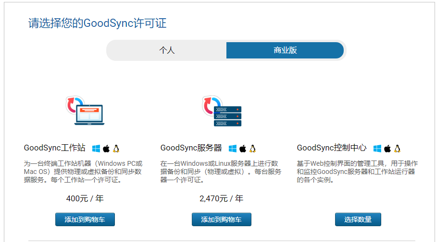Click the Apple icon beside GoodSync控制中心
The width and height of the screenshot is (436, 242).
click(x=387, y=149)
